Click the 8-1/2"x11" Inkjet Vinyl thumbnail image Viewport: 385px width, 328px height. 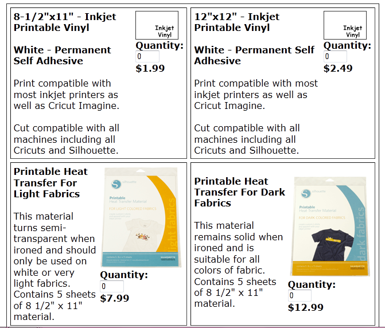157,26
